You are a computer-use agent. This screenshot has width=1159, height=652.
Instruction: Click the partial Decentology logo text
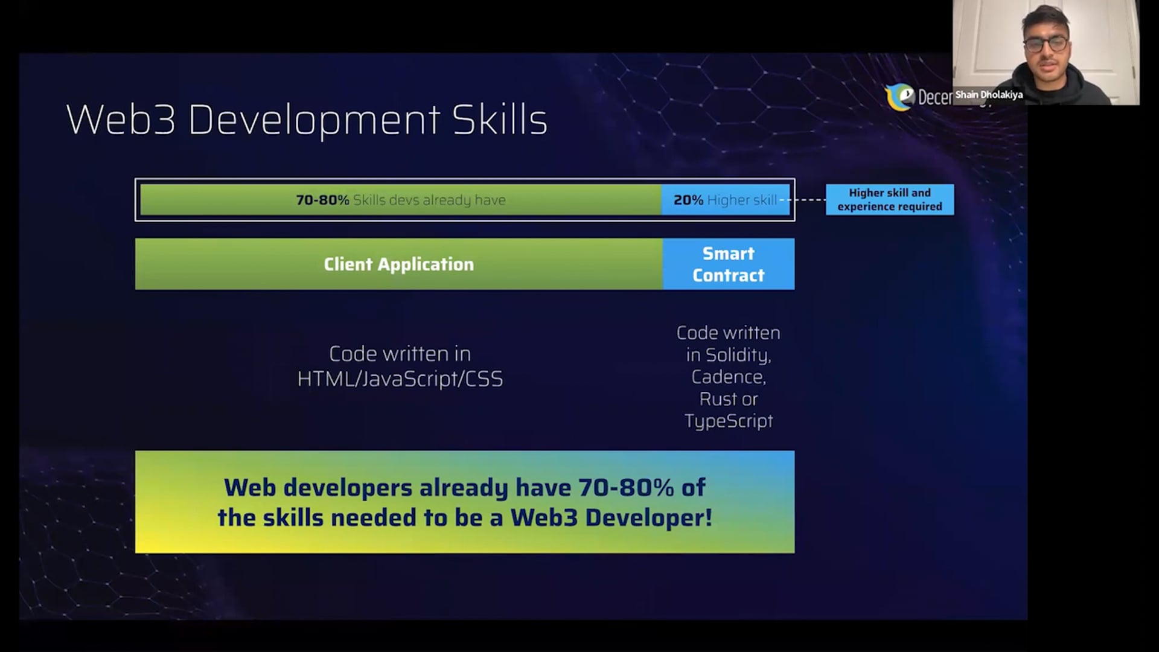click(x=934, y=97)
